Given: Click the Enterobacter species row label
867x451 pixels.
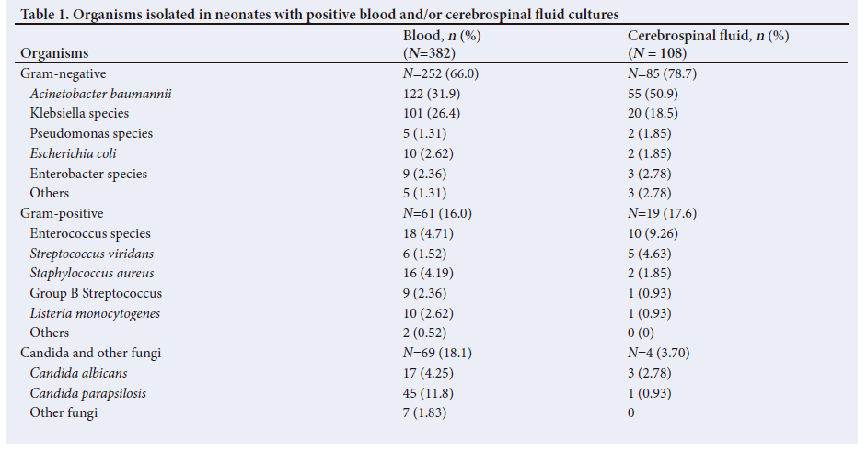Looking at the screenshot, I should (88, 174).
